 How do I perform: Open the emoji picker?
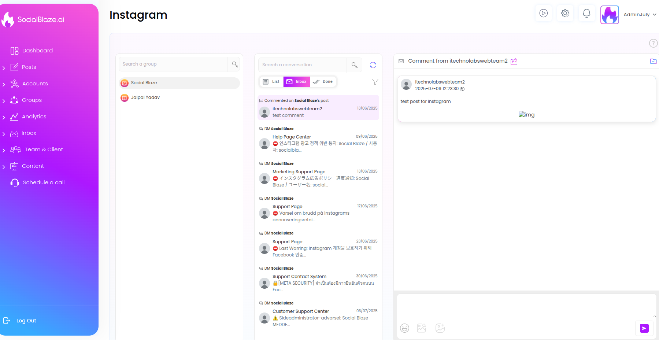tap(404, 328)
